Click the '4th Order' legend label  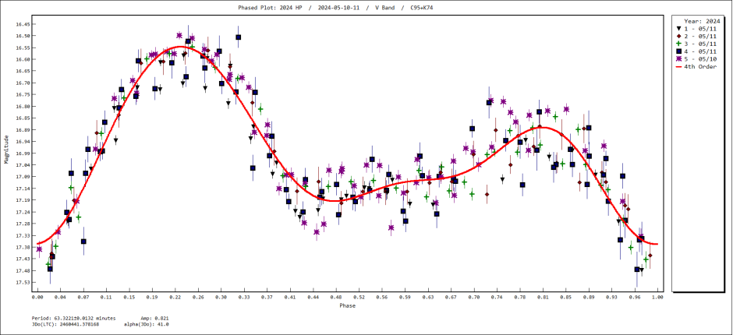[x=700, y=67]
